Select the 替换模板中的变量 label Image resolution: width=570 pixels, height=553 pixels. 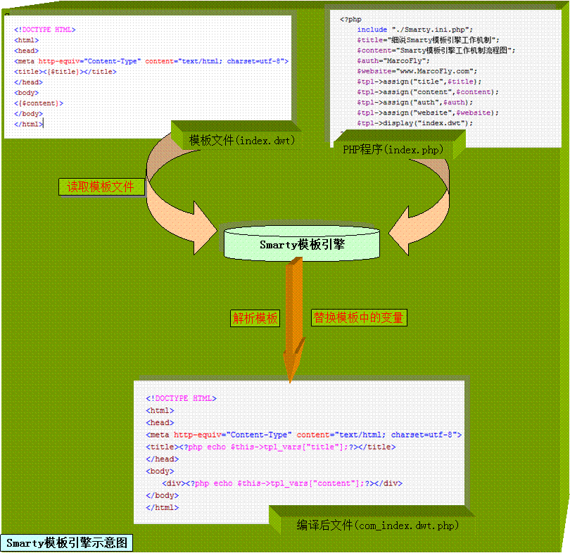coord(358,318)
